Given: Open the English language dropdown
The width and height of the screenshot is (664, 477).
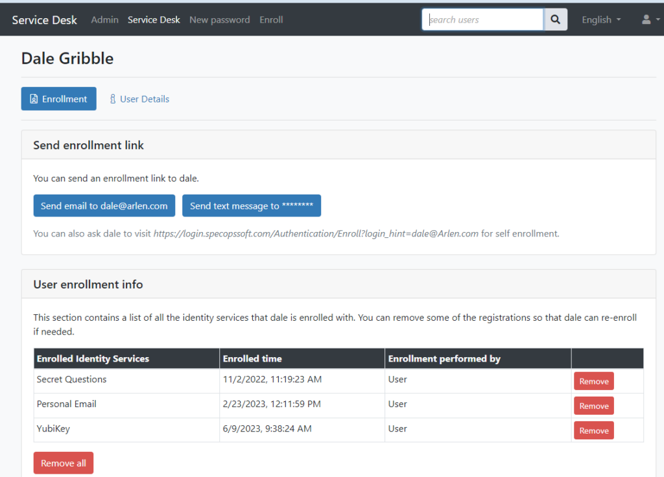Looking at the screenshot, I should click(x=601, y=20).
